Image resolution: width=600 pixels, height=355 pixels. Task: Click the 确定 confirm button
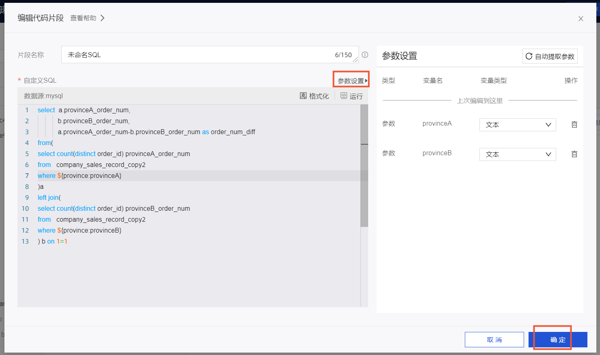[x=558, y=340]
